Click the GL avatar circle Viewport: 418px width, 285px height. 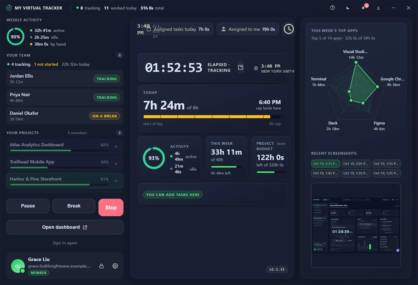tap(18, 266)
